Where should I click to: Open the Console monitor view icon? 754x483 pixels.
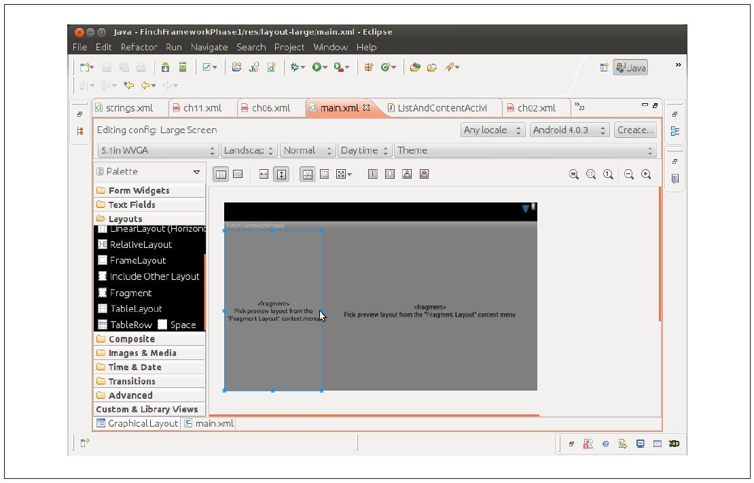click(x=640, y=444)
